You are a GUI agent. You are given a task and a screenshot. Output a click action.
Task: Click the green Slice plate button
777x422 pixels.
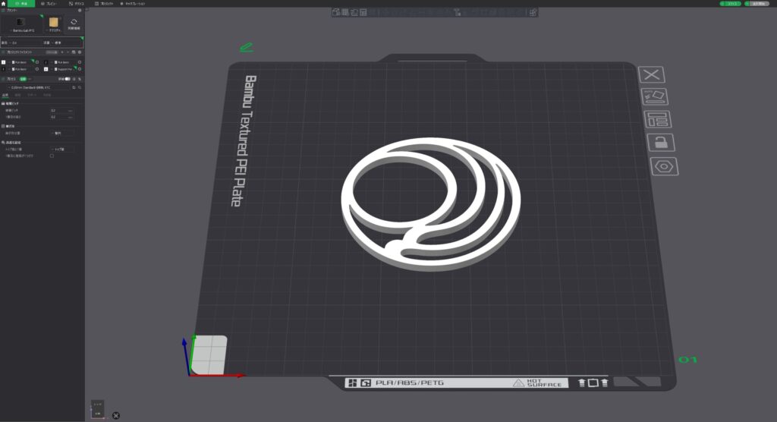point(729,4)
